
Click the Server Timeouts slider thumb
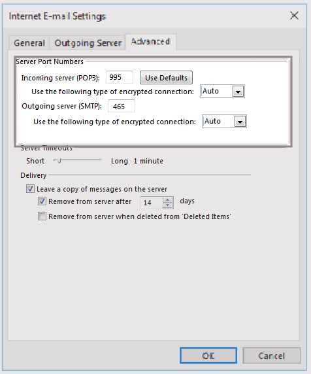tap(58, 161)
